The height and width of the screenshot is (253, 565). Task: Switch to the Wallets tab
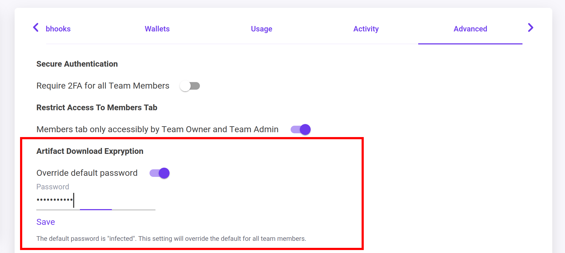157,29
